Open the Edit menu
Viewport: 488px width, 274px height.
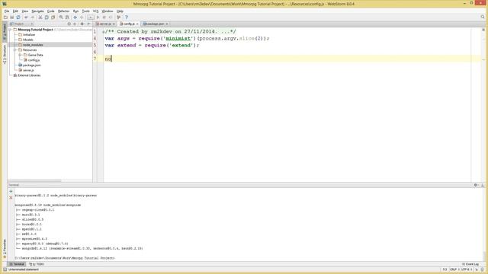[15, 11]
